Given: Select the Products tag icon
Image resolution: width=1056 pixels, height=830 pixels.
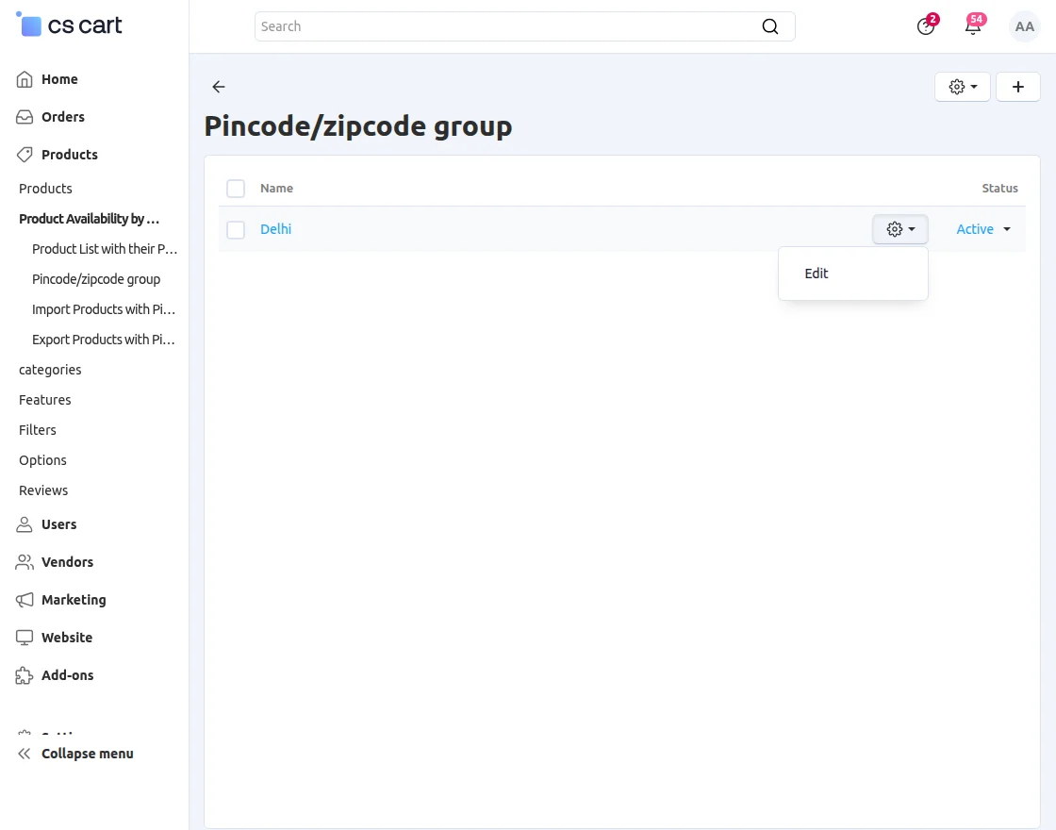Looking at the screenshot, I should (x=24, y=155).
